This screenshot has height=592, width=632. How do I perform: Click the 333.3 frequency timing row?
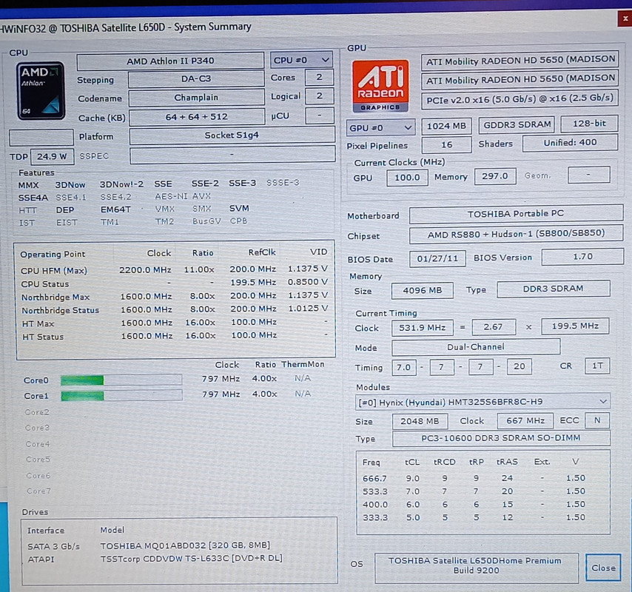pos(474,517)
